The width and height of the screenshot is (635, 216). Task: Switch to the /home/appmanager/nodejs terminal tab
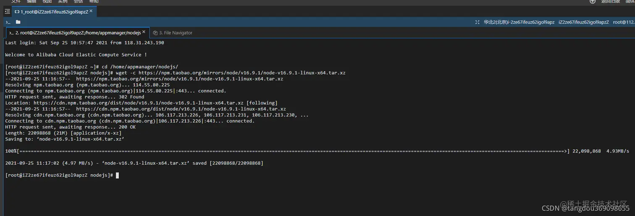[77, 32]
